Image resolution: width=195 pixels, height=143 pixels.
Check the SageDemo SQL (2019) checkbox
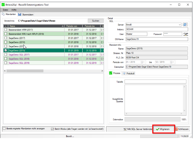pyautogui.click(x=6, y=63)
